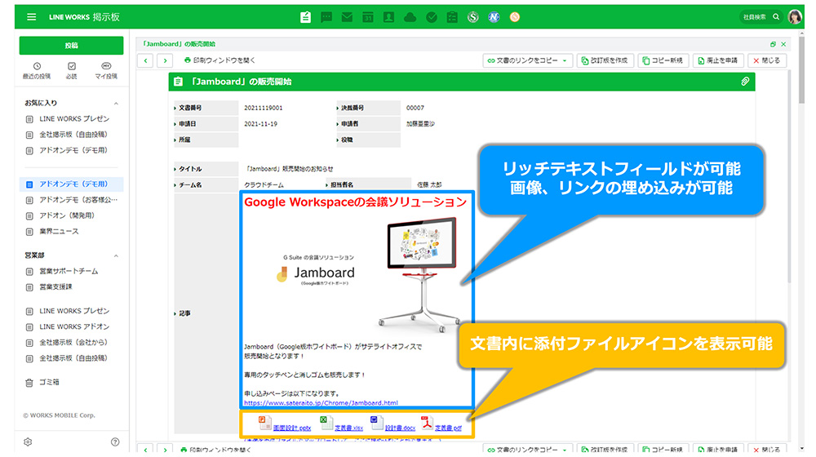The image size is (816, 457).
Task: Open the pptx attachment file icon
Action: [x=264, y=423]
